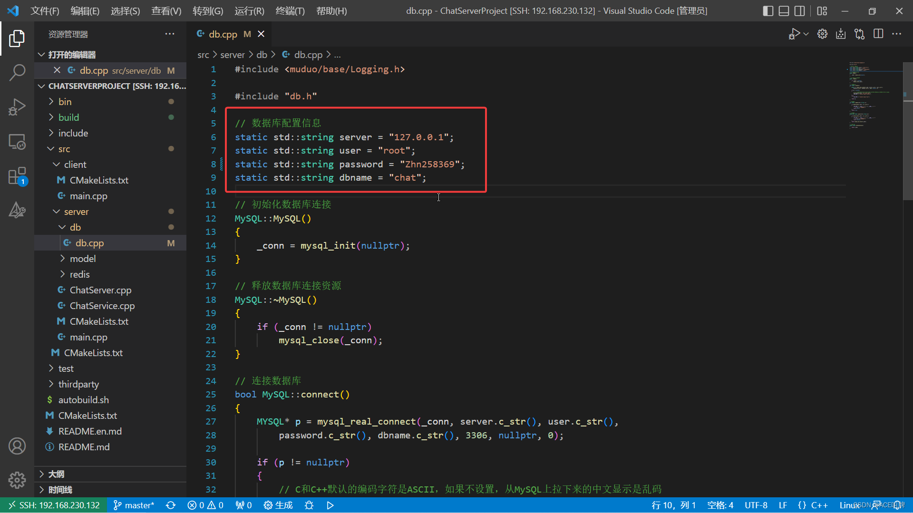Open the Accounts menu icon

(x=17, y=446)
